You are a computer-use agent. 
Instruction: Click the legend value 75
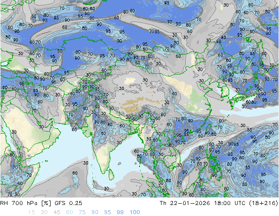(82, 212)
